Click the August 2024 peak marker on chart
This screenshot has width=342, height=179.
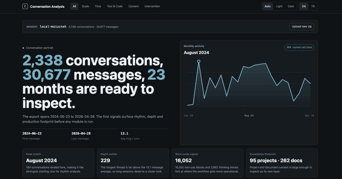coord(199,62)
